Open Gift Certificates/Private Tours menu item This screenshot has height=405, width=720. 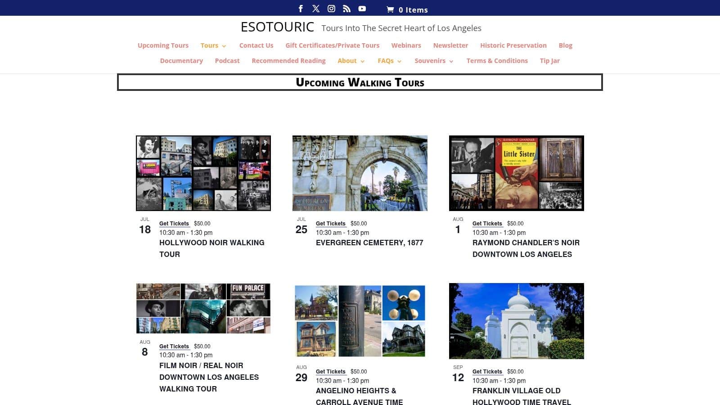pyautogui.click(x=332, y=45)
